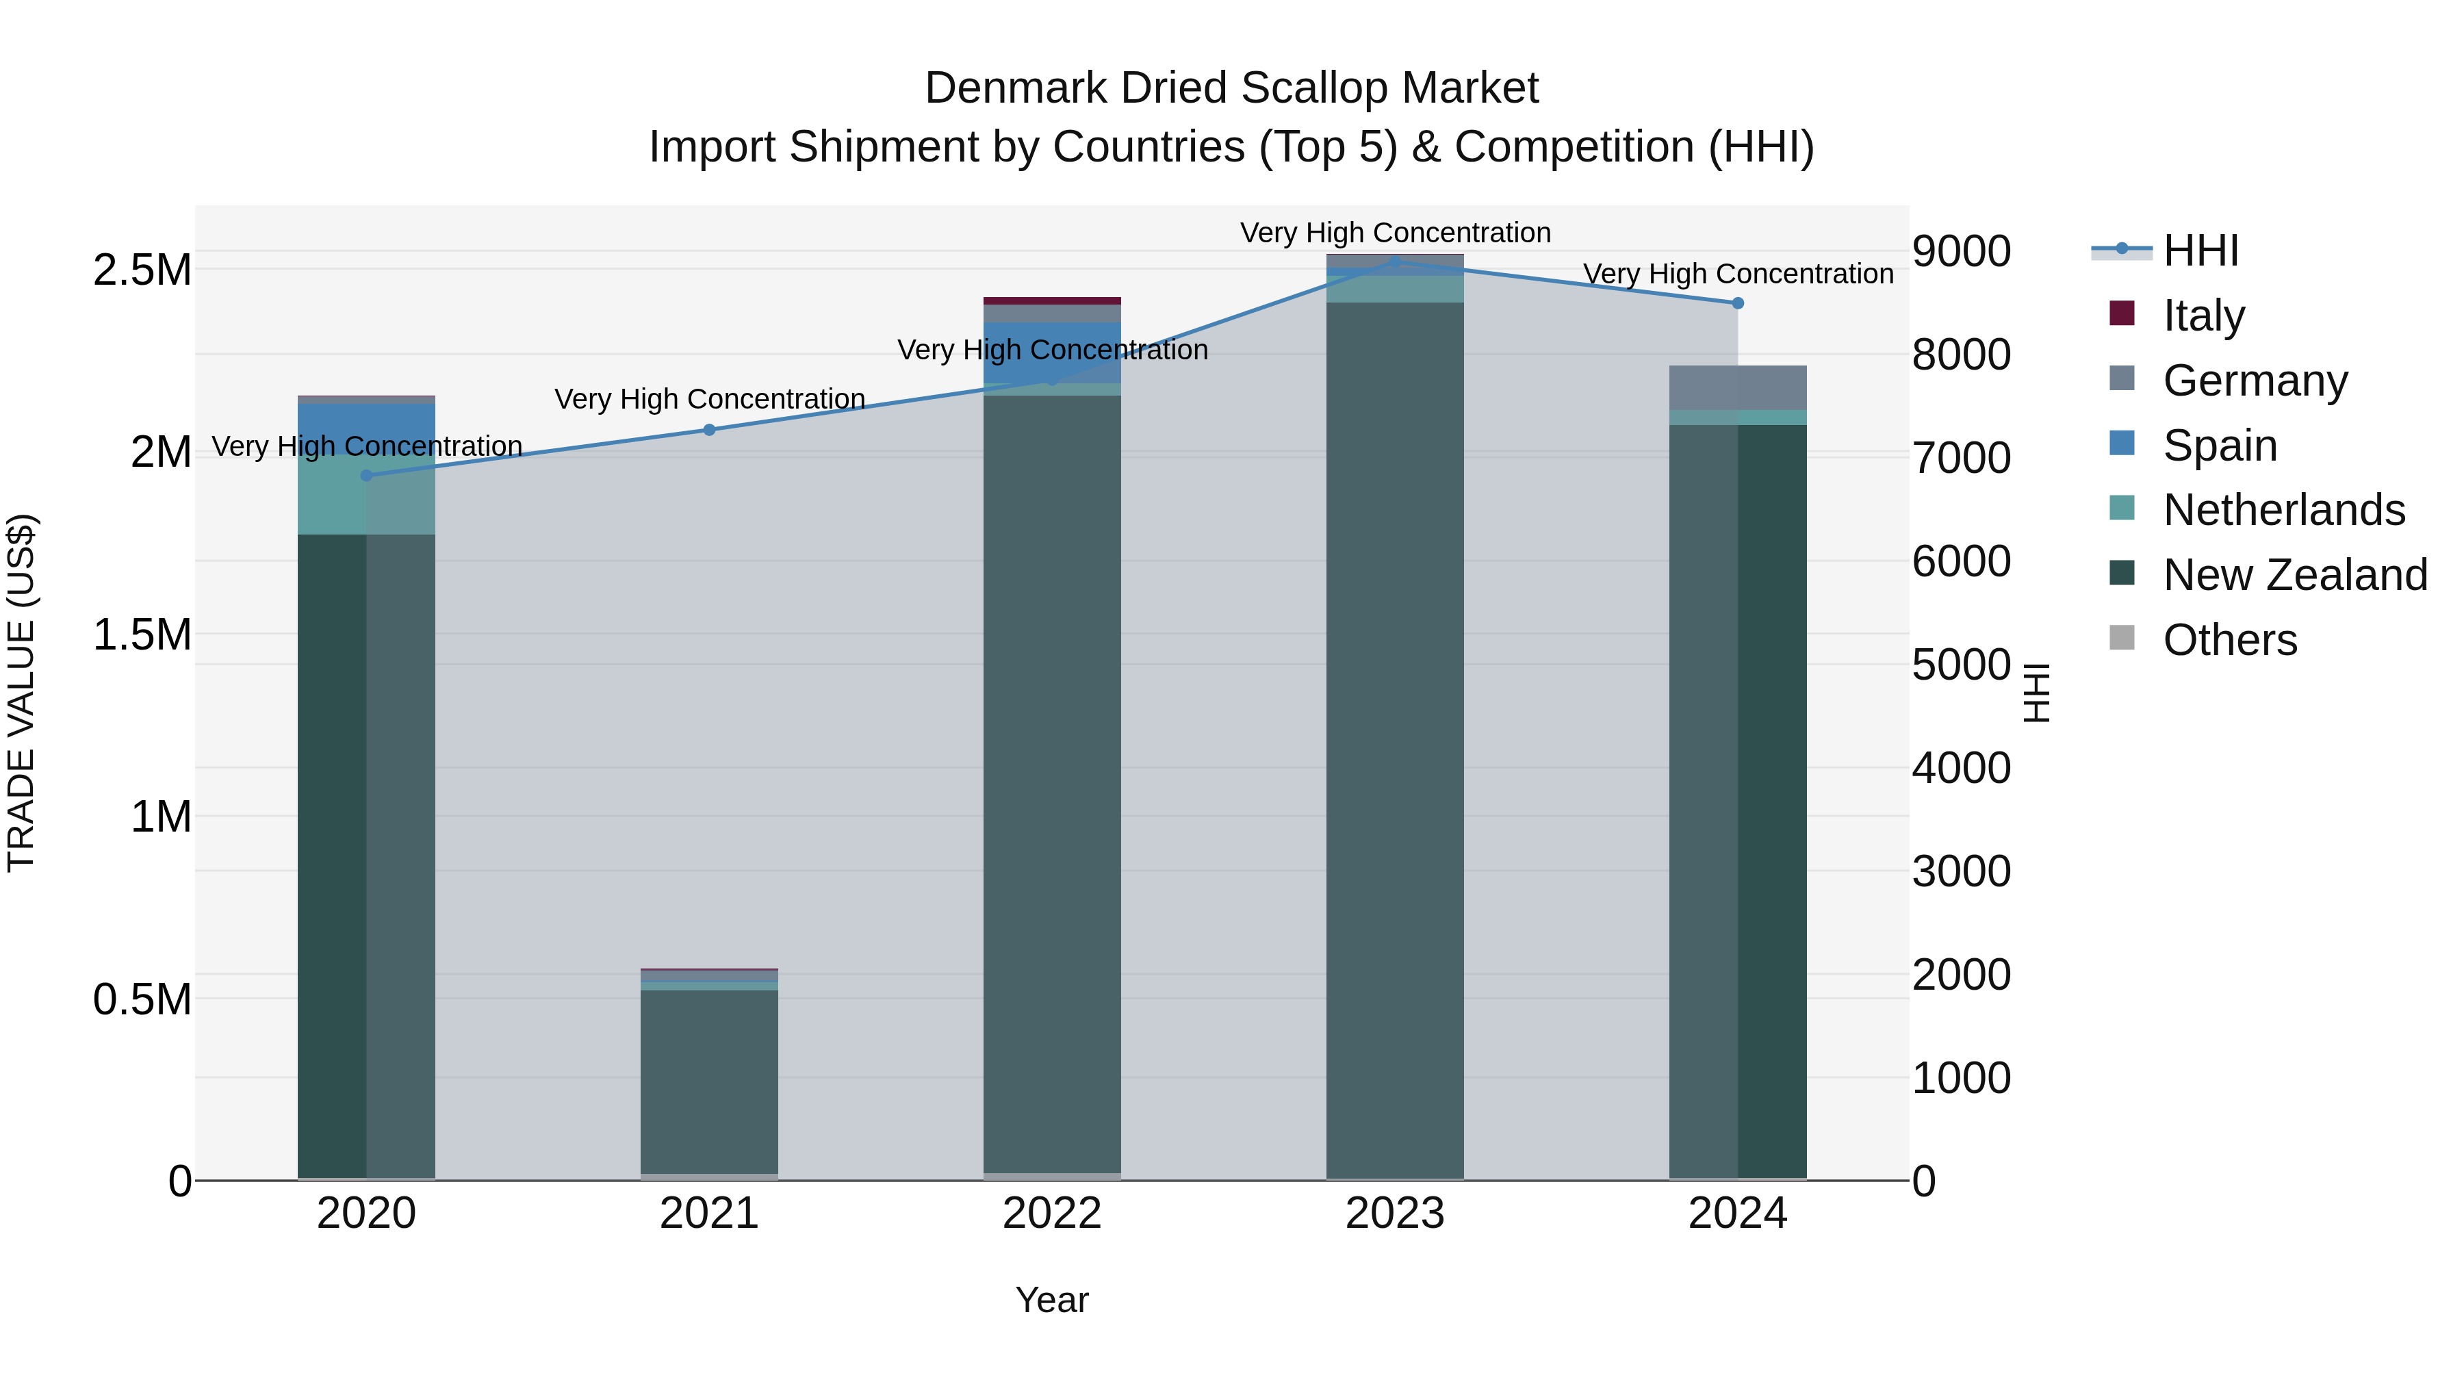The width and height of the screenshot is (2464, 1386).
Task: Click the Netherlands bar segment for 2020
Action: [366, 495]
